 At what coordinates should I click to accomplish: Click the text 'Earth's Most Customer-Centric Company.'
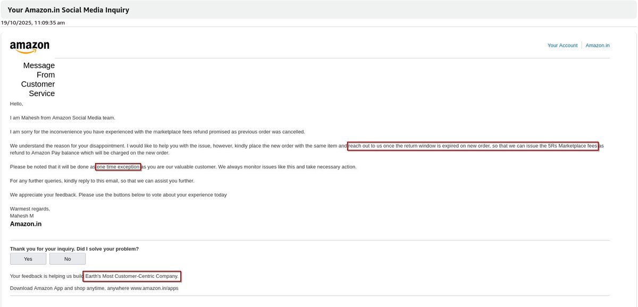(x=132, y=276)
